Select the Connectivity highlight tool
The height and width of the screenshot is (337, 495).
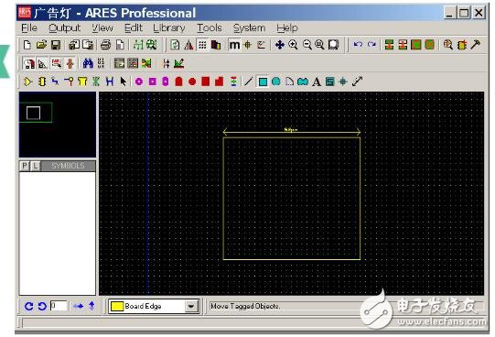110,82
